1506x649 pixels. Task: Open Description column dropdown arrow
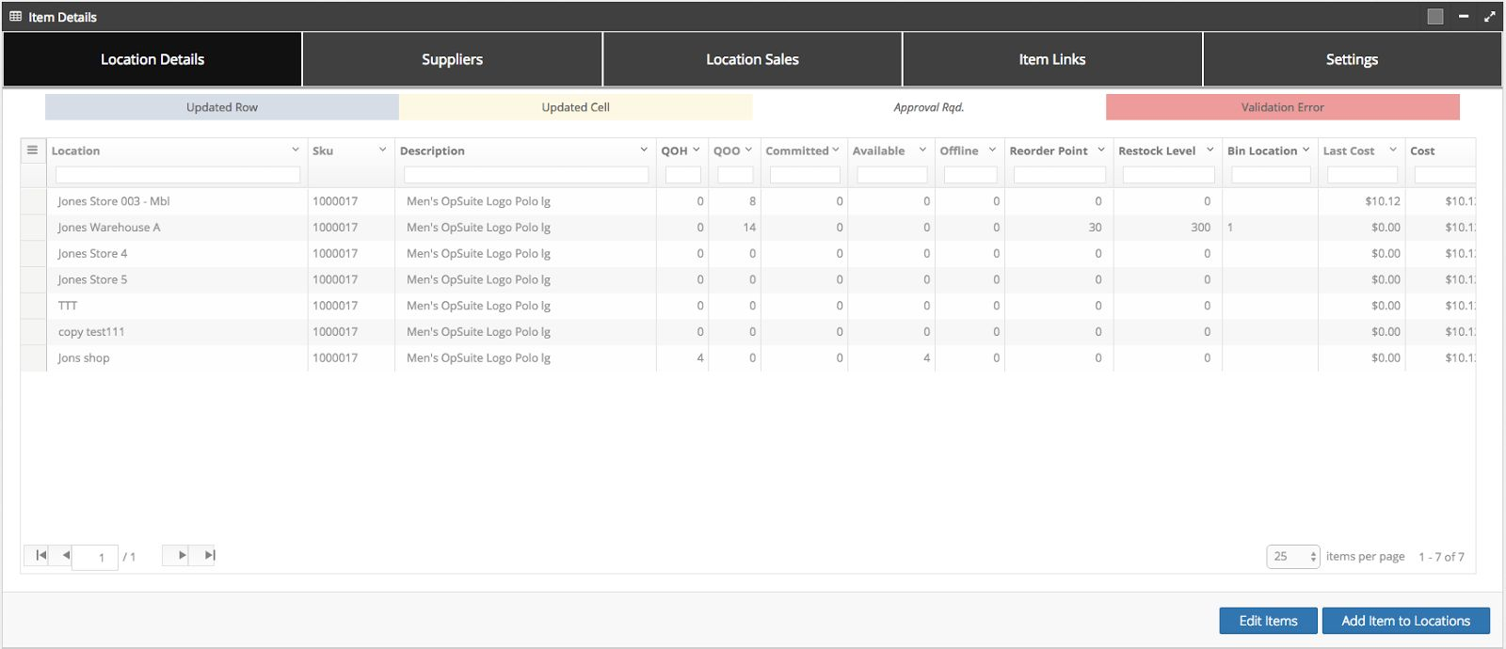pyautogui.click(x=644, y=150)
